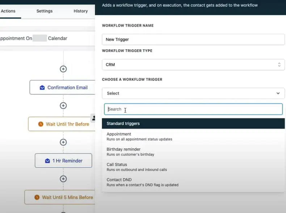Click 'Runs on customer's birthday' description
The height and width of the screenshot is (213, 286).
coord(130,154)
